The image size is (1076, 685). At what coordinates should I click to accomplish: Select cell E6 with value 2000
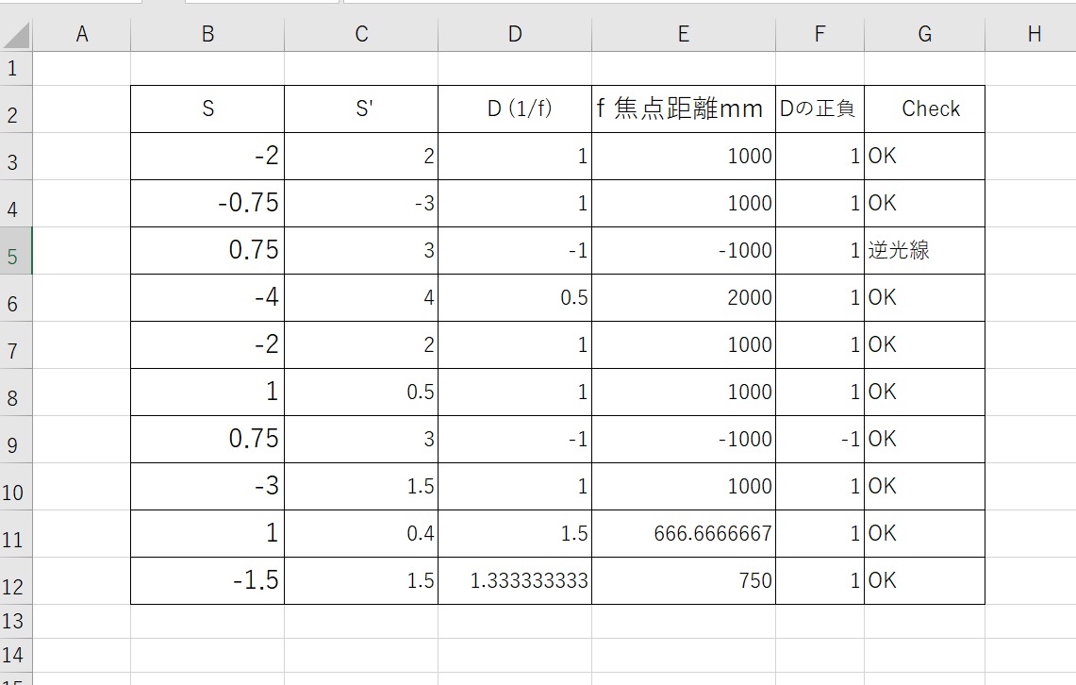click(684, 298)
